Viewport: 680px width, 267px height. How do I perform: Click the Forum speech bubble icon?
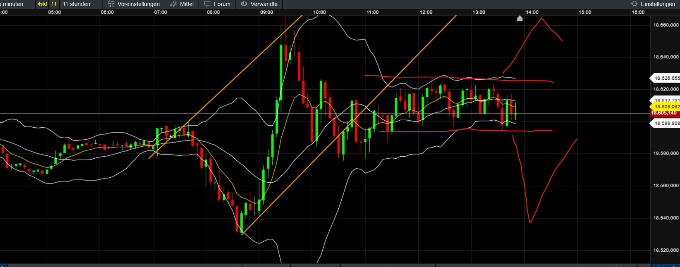(208, 4)
